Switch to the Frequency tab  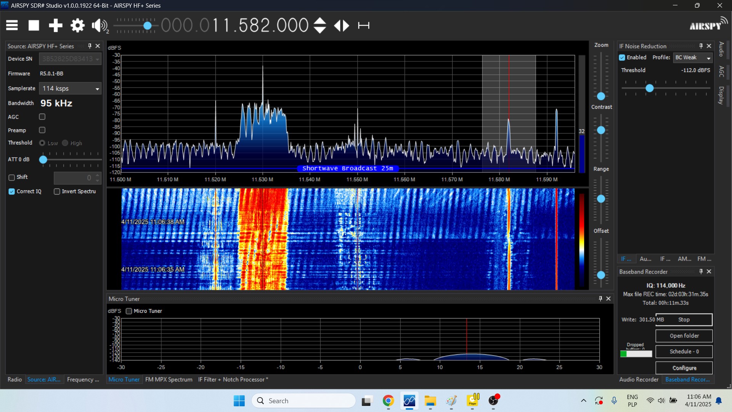pos(83,379)
